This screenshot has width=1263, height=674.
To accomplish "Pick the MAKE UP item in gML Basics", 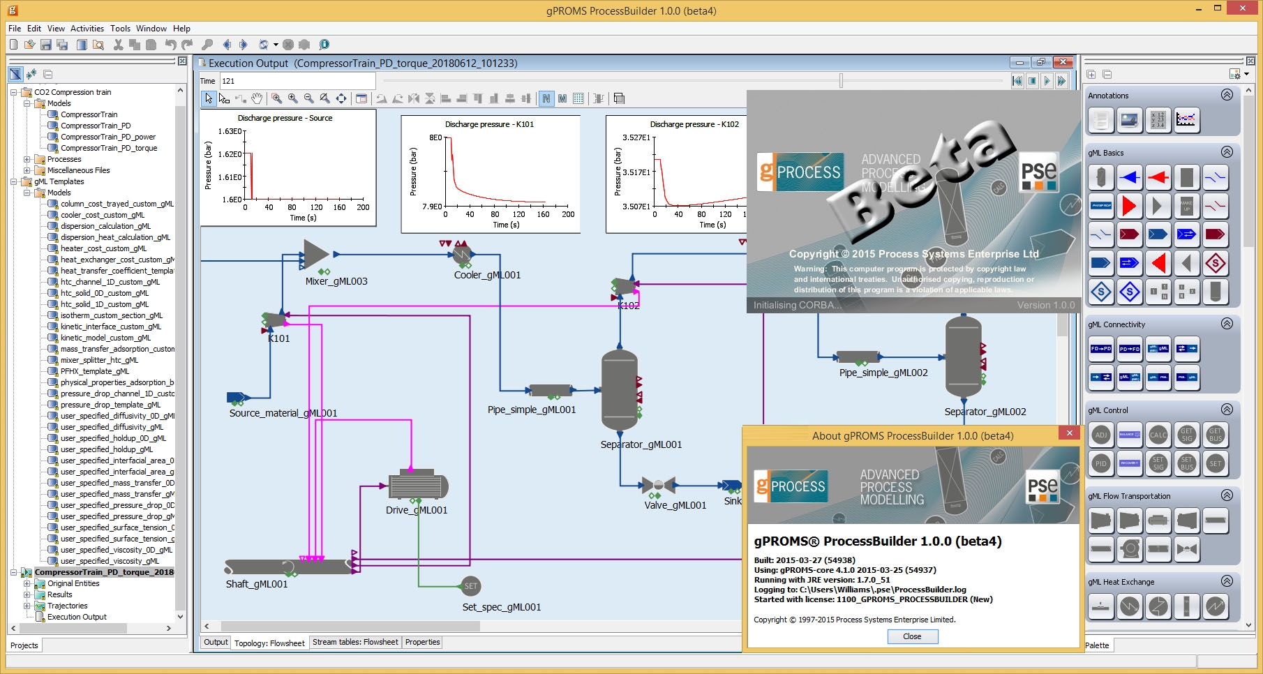I will pyautogui.click(x=1187, y=206).
